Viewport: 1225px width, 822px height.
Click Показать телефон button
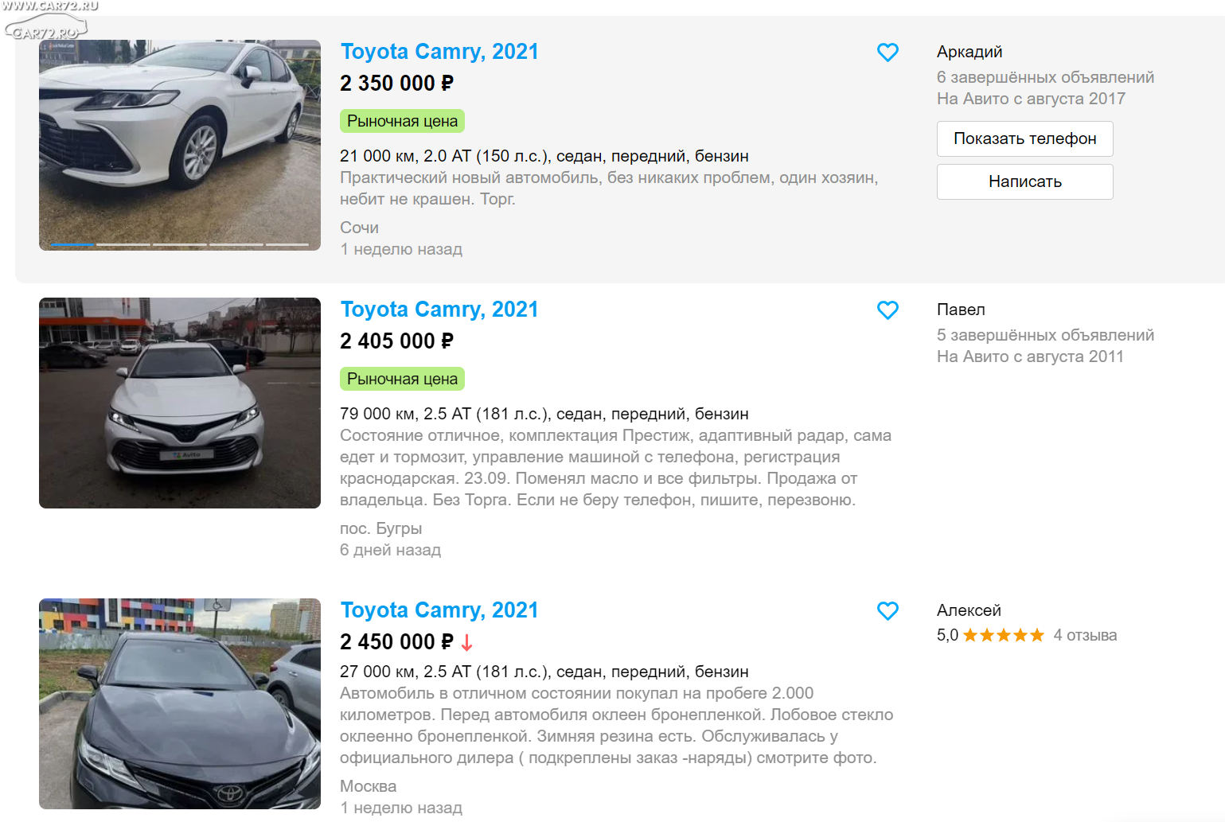(x=1024, y=138)
